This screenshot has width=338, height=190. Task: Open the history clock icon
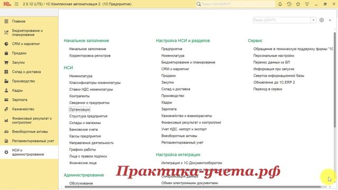coord(289,4)
